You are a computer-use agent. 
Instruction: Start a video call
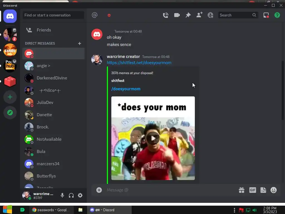tap(177, 15)
